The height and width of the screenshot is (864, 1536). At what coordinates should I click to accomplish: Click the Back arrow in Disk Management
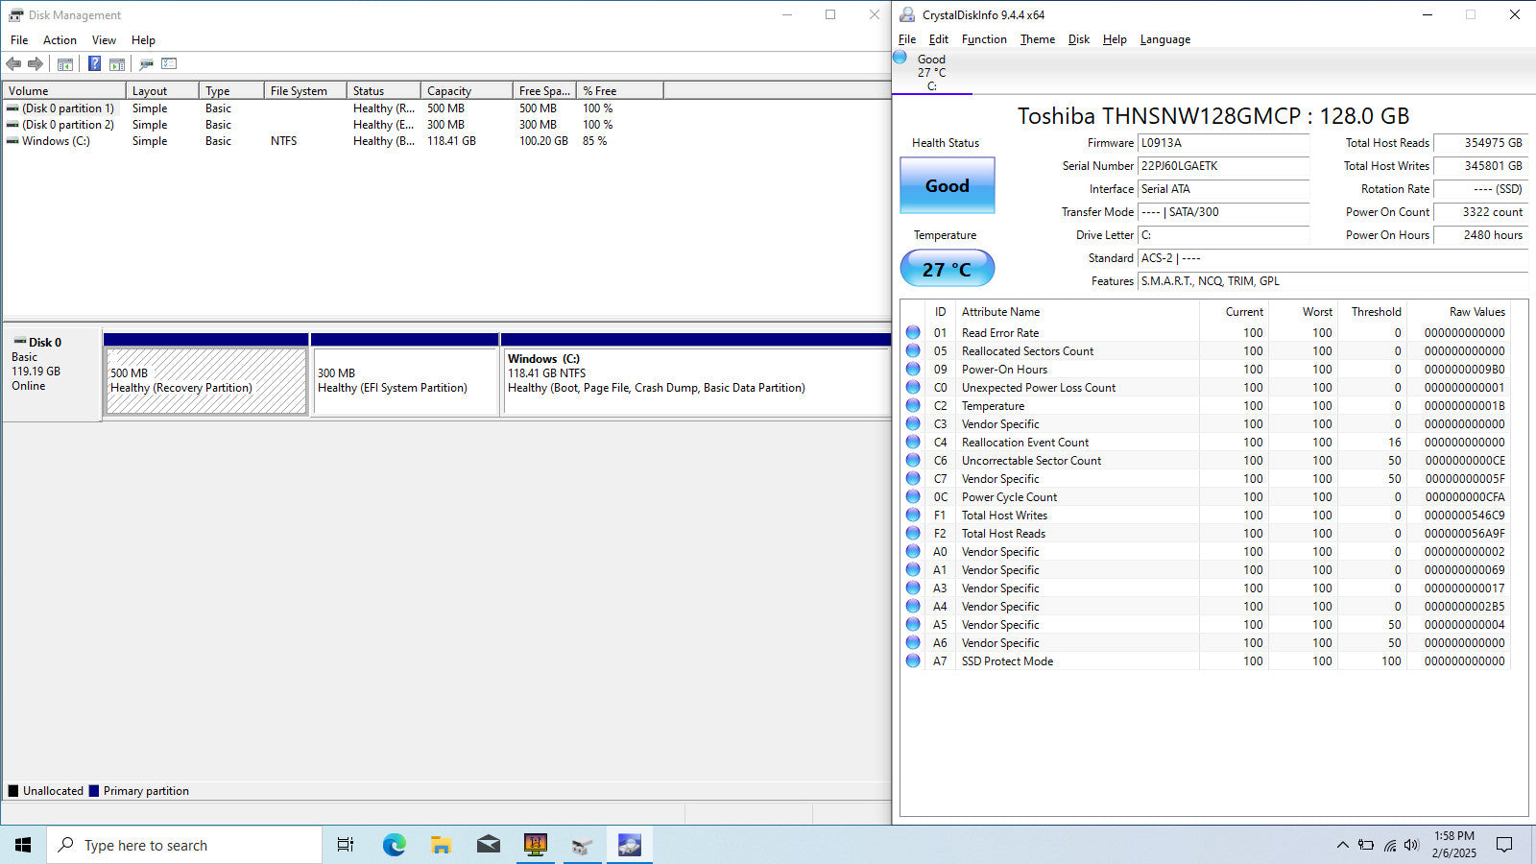click(x=13, y=64)
